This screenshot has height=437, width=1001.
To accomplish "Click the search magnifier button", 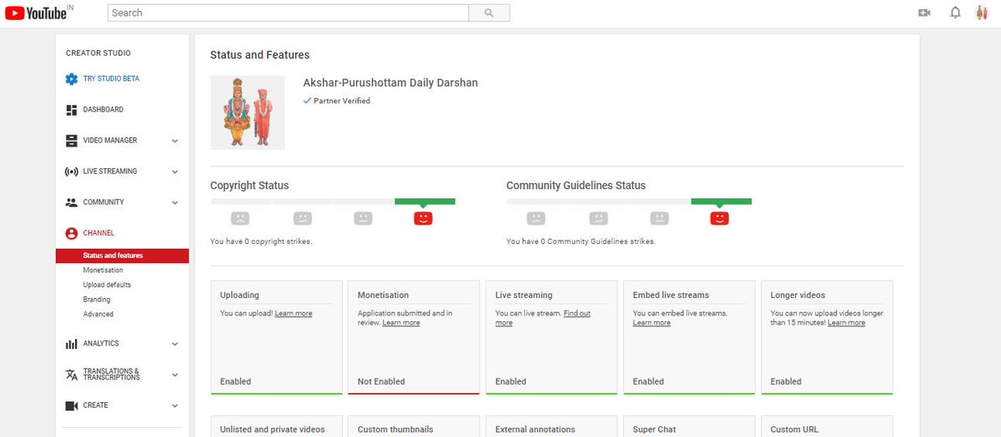I will pyautogui.click(x=489, y=12).
